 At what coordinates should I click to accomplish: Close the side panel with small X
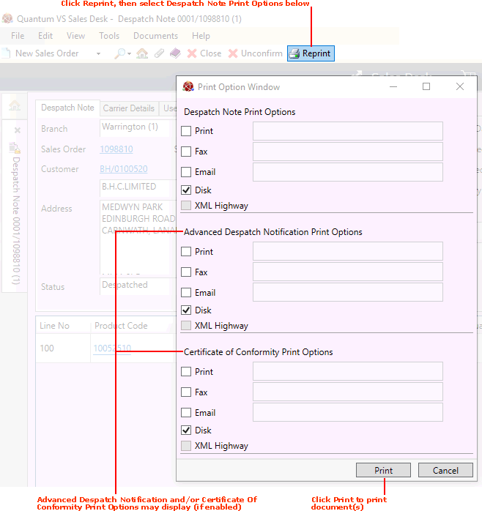tap(18, 131)
